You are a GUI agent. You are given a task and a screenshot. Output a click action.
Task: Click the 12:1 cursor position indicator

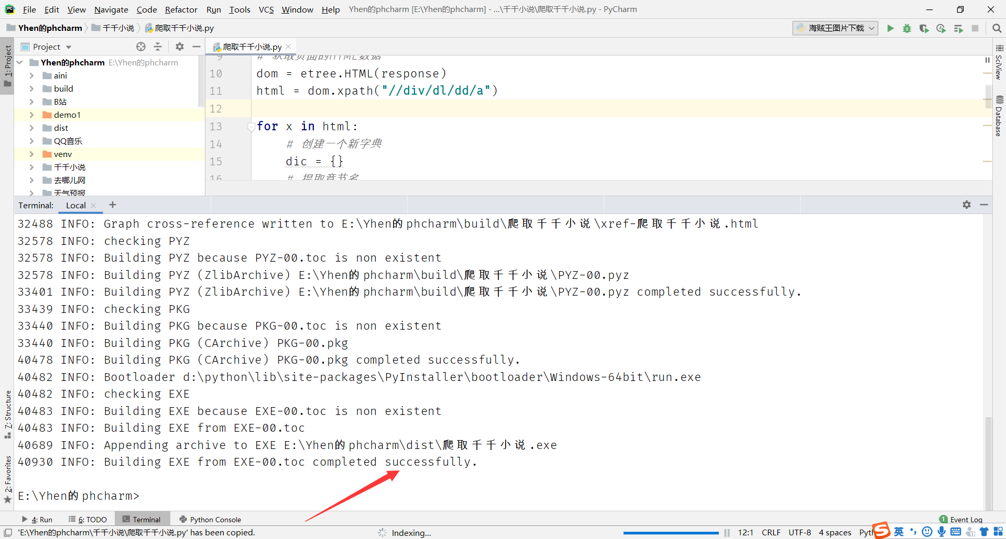coord(746,533)
